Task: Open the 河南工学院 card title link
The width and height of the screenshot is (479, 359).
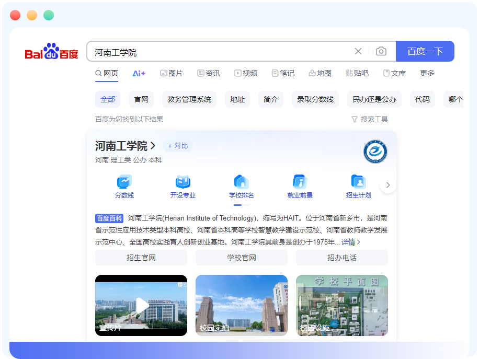Action: tap(126, 146)
